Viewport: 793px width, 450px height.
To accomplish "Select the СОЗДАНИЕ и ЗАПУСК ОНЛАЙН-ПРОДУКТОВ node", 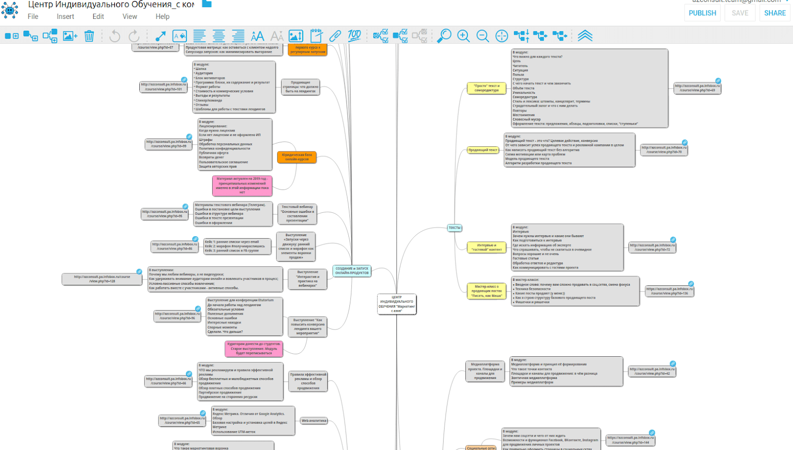I will pyautogui.click(x=352, y=271).
